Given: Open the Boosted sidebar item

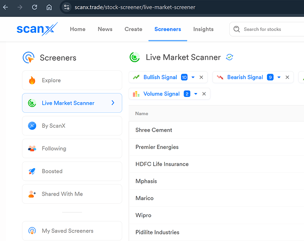Looking at the screenshot, I should point(72,171).
